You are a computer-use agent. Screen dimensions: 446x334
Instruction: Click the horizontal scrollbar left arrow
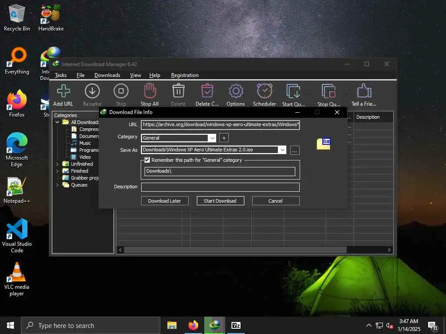point(120,250)
